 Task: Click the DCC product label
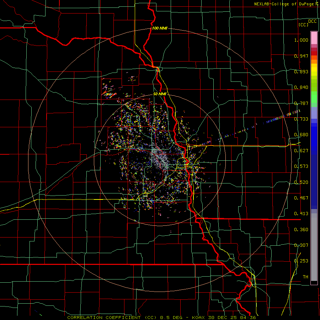coord(312,21)
